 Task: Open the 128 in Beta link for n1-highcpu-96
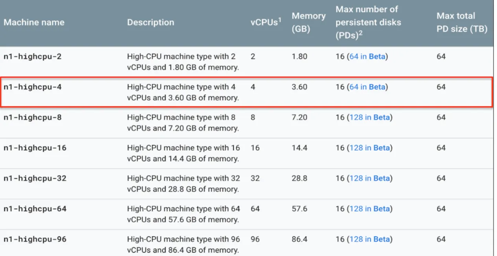pyautogui.click(x=369, y=239)
